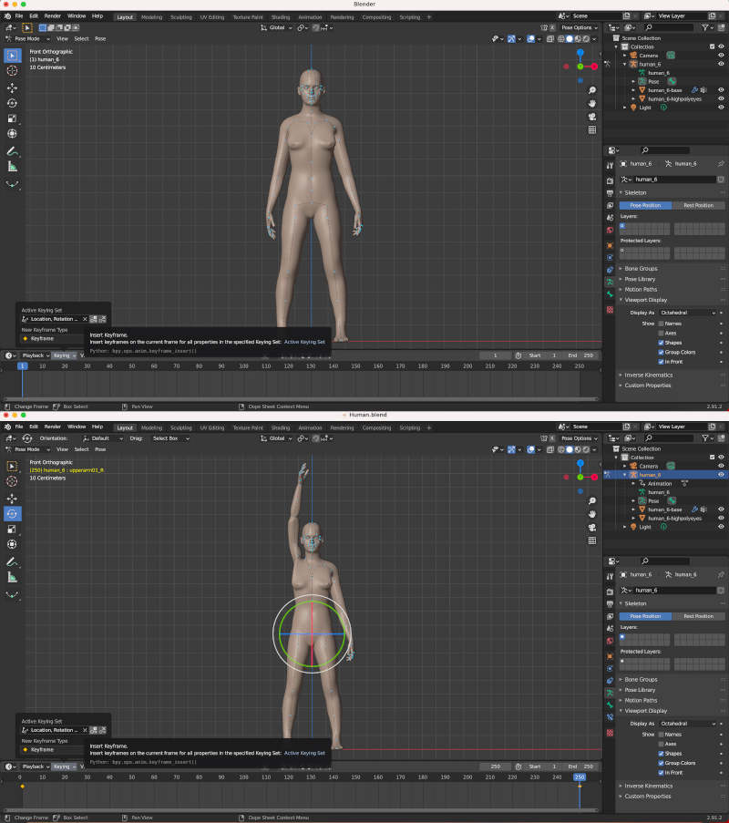Select the Move tool in the top Blender window
Screen dimensions: 729x823
click(x=12, y=87)
